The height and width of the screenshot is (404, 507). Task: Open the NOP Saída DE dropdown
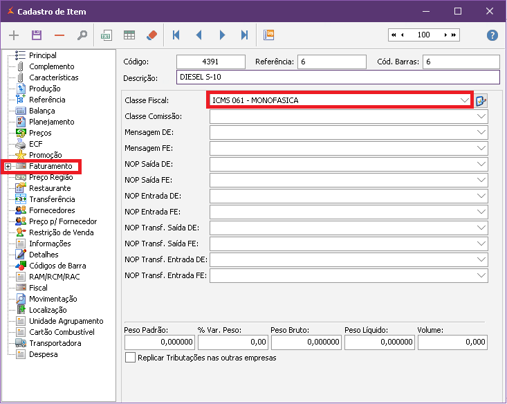click(481, 165)
